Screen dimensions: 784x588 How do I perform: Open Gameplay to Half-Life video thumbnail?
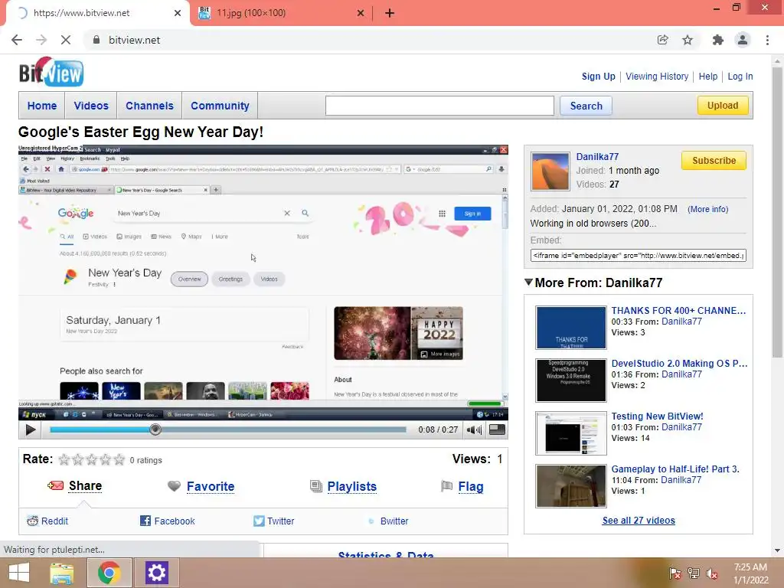[x=570, y=486]
